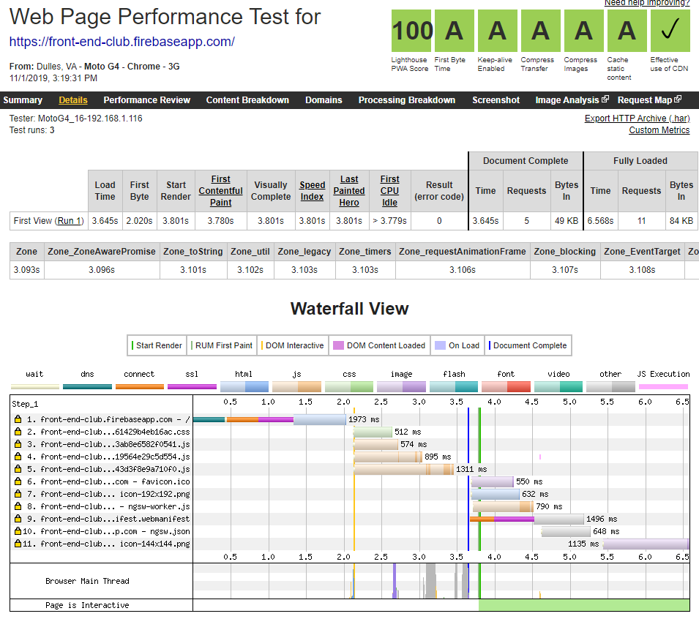Open the tested URL front-end-club.firebaseapp.com
Viewport: 699px width, 619px height.
(x=122, y=42)
